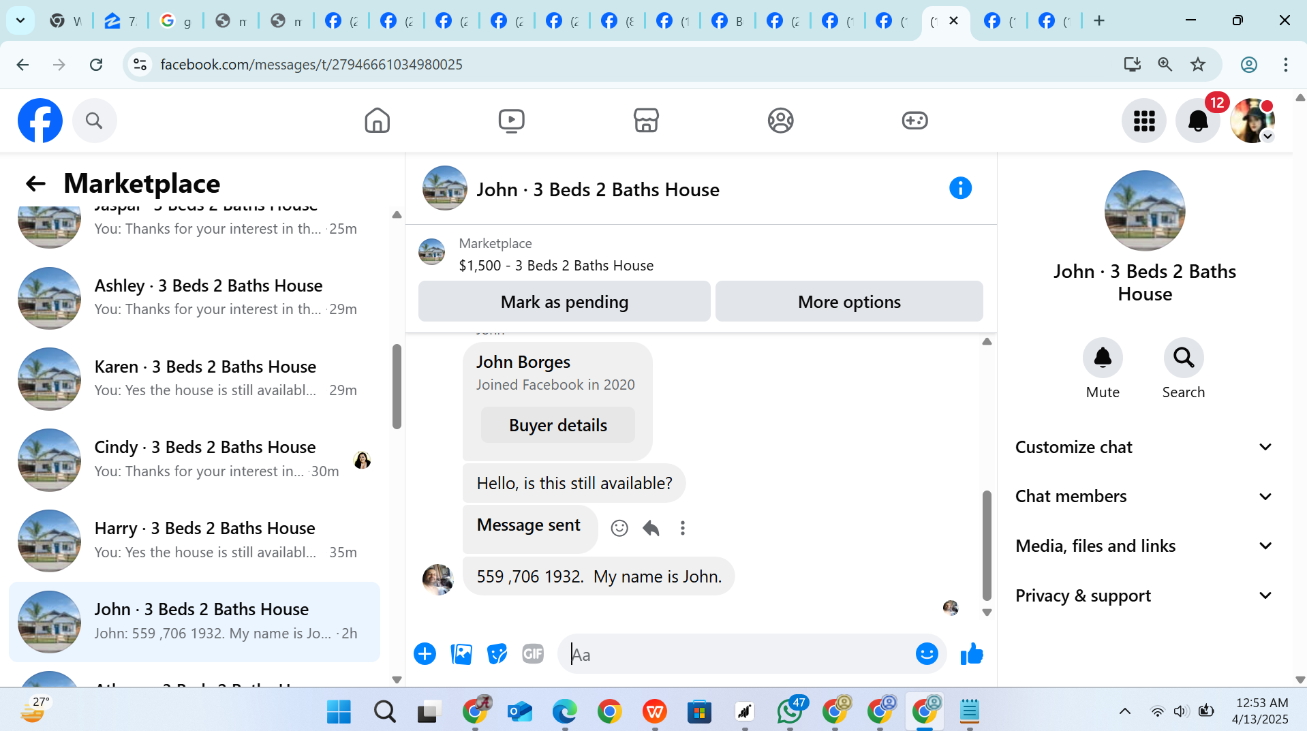1307x731 pixels.
Task: Open Ashley's 3 Beds 2 Baths conversation
Action: point(194,297)
